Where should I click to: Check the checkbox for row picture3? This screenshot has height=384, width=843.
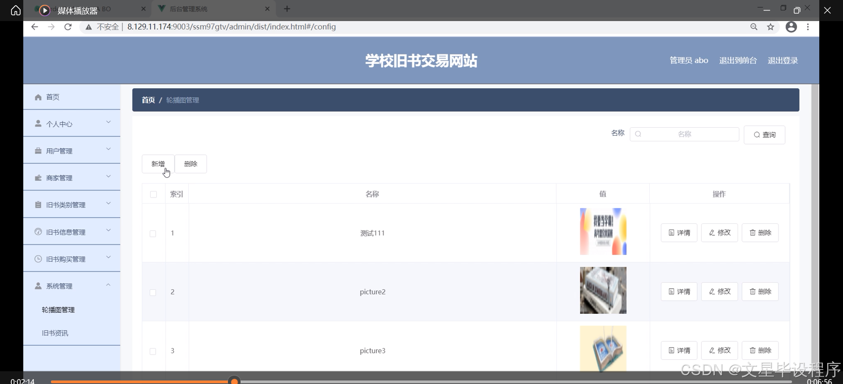point(153,351)
